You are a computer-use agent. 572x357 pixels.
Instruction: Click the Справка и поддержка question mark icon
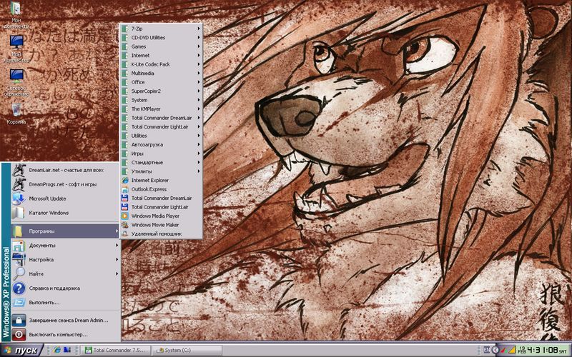tap(19, 288)
